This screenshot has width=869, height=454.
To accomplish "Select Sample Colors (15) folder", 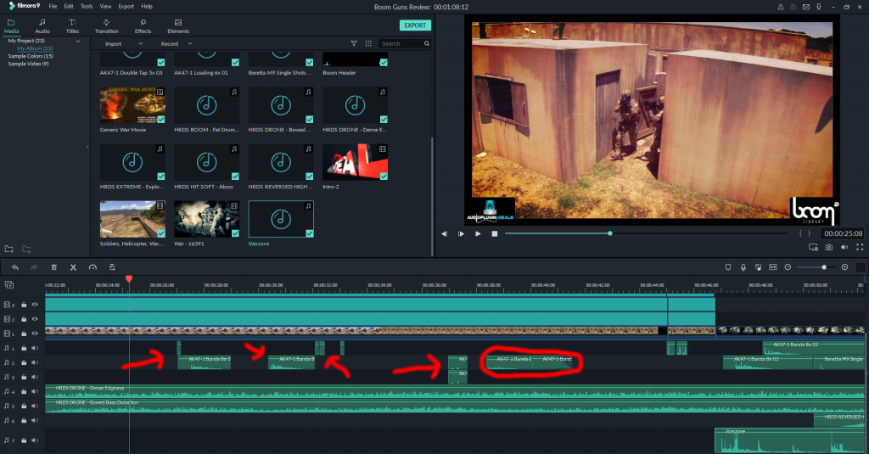I will coord(31,56).
